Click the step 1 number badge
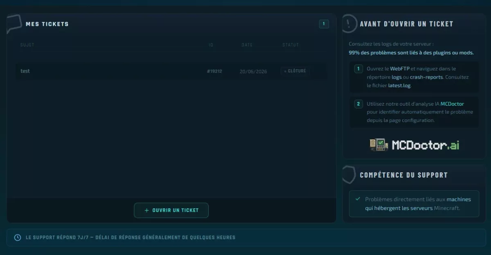This screenshot has height=255, width=491. pos(358,69)
